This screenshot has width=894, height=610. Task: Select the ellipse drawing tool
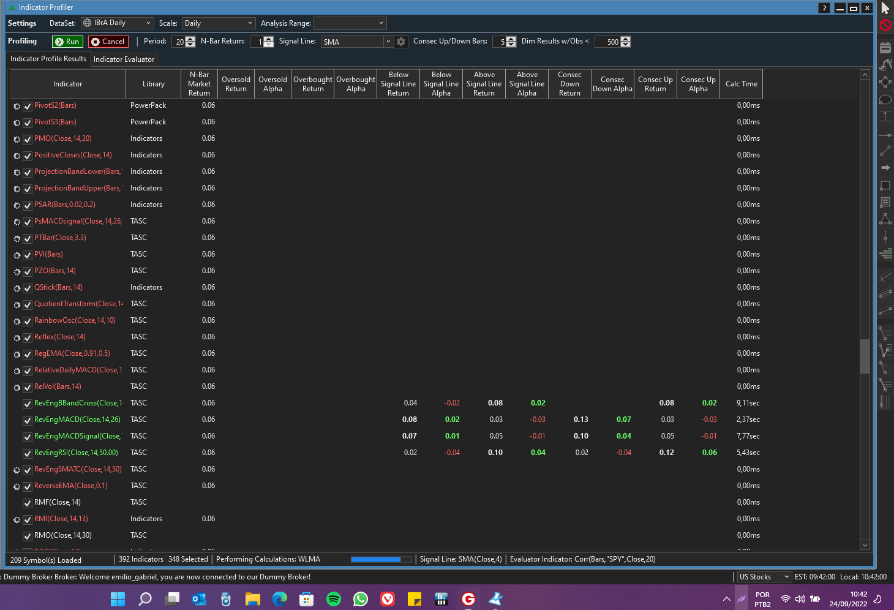click(x=885, y=100)
